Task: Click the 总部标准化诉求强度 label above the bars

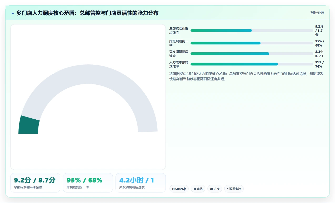Action: (179, 31)
